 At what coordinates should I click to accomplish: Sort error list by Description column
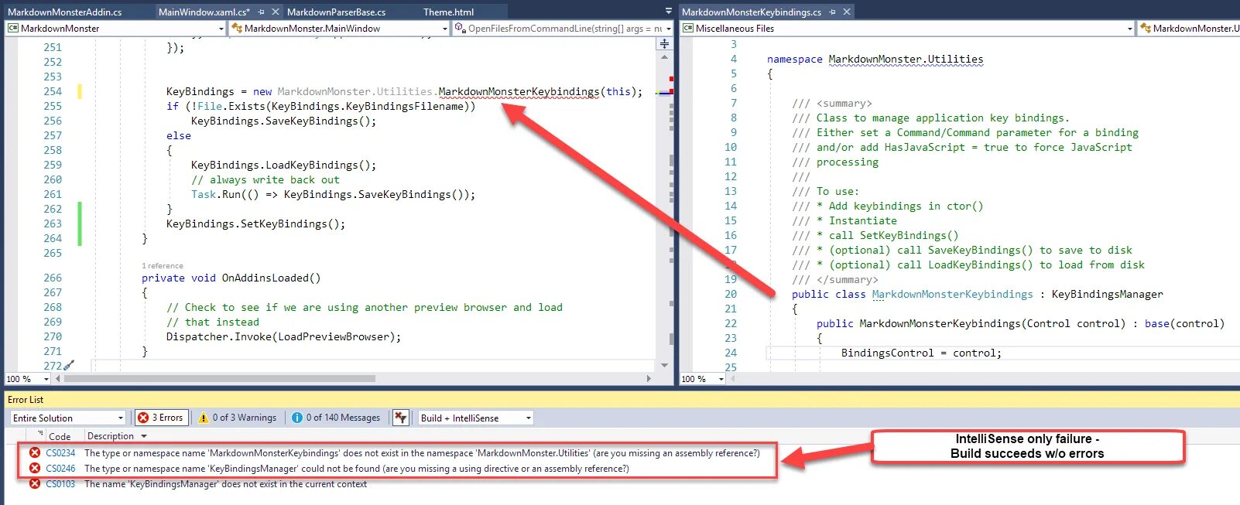[x=111, y=436]
